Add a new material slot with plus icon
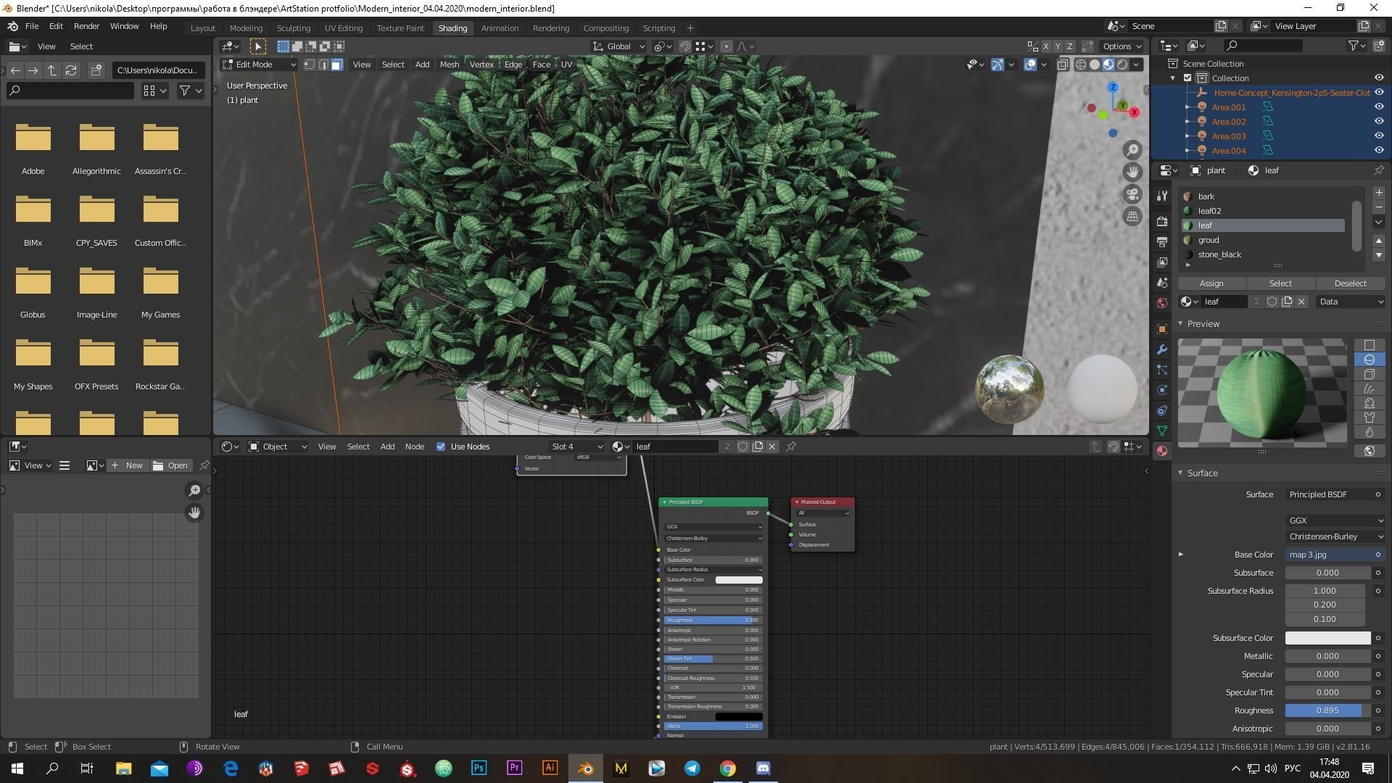This screenshot has width=1392, height=783. (x=1378, y=193)
